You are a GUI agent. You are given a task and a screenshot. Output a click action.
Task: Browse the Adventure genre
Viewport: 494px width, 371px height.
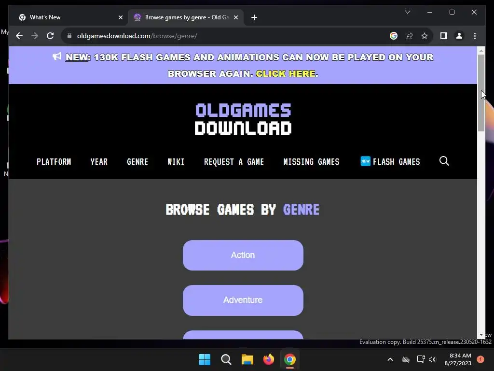[243, 300]
